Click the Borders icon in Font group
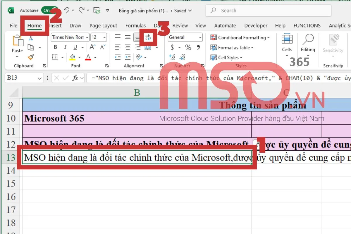Image resolution: width=351 pixels, height=234 pixels. pyautogui.click(x=56, y=57)
